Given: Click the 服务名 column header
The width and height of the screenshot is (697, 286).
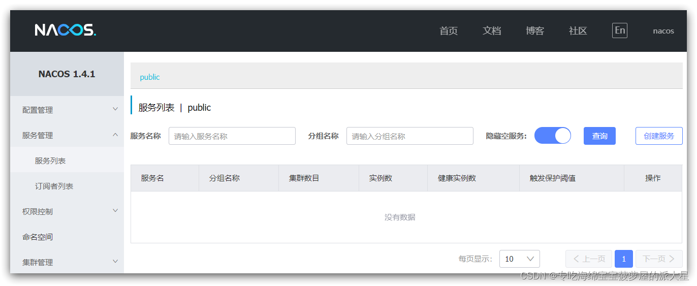Looking at the screenshot, I should pyautogui.click(x=165, y=178).
